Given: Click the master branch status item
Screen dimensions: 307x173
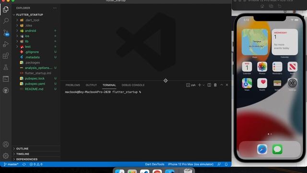Looking at the screenshot, I should (11, 164).
